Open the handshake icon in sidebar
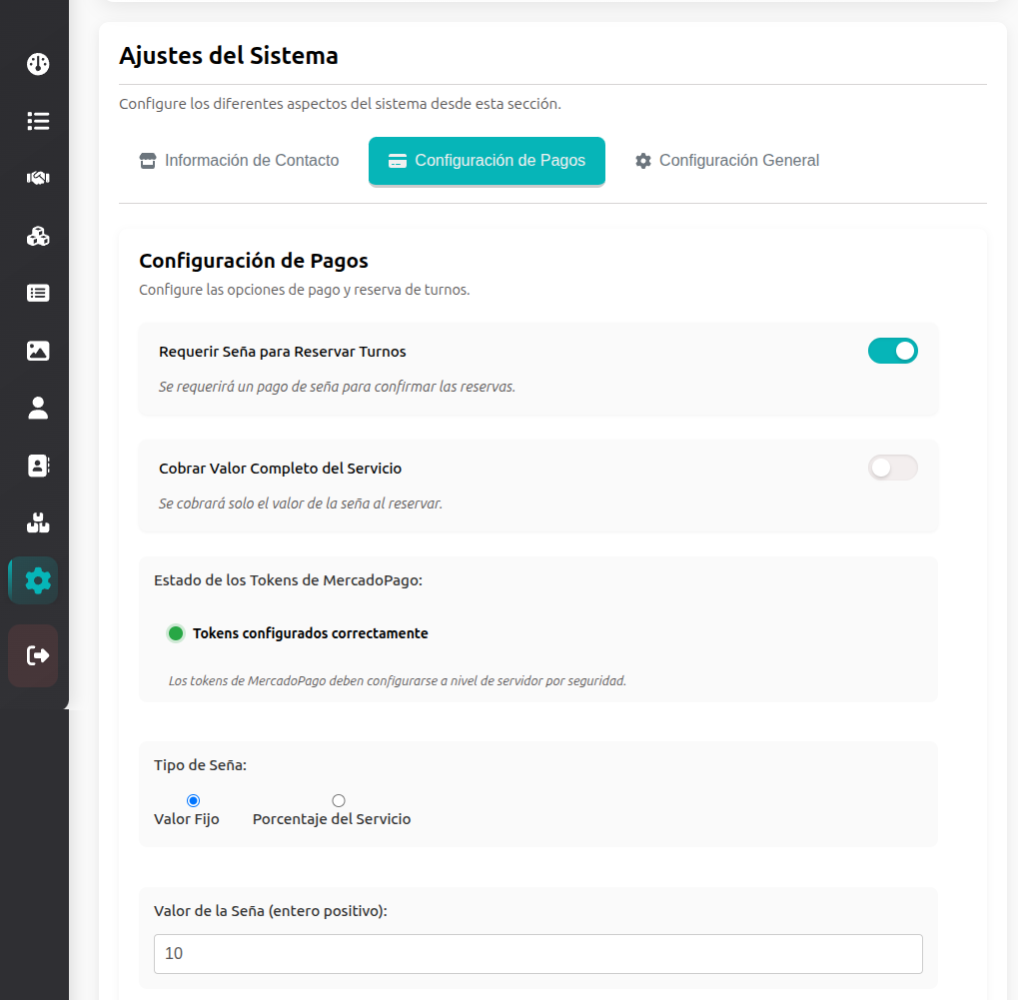1018x1000 pixels. click(38, 178)
